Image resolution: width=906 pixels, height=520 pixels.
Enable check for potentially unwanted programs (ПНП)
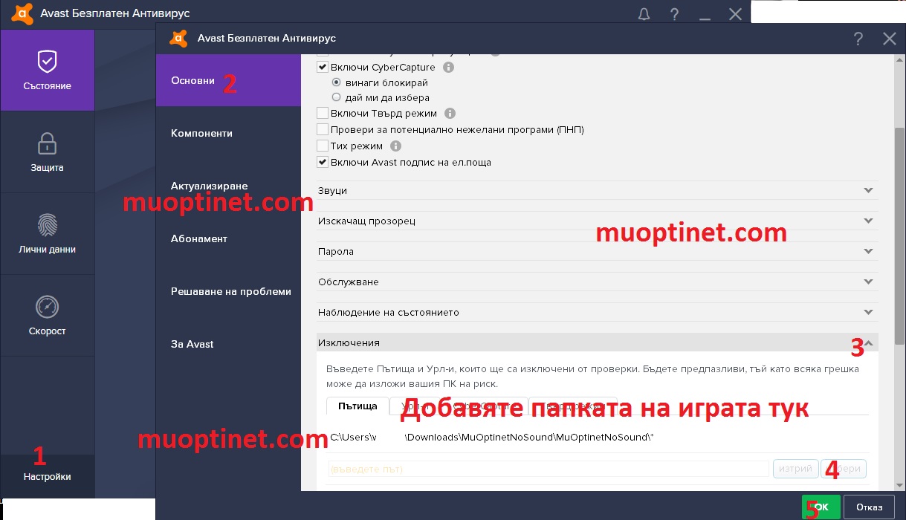323,130
